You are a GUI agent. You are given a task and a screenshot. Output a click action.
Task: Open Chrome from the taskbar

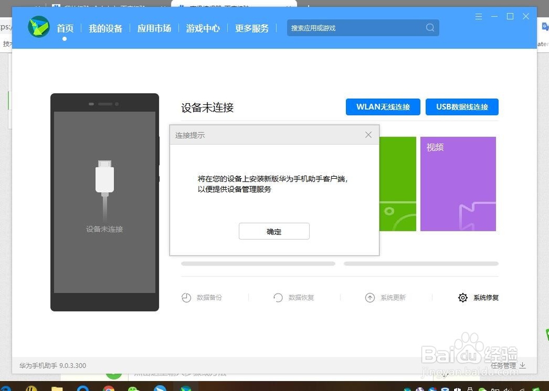[109, 388]
